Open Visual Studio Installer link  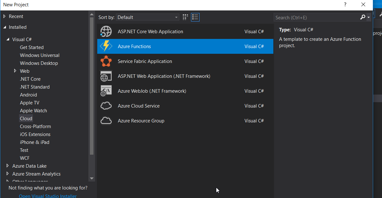[x=48, y=196]
